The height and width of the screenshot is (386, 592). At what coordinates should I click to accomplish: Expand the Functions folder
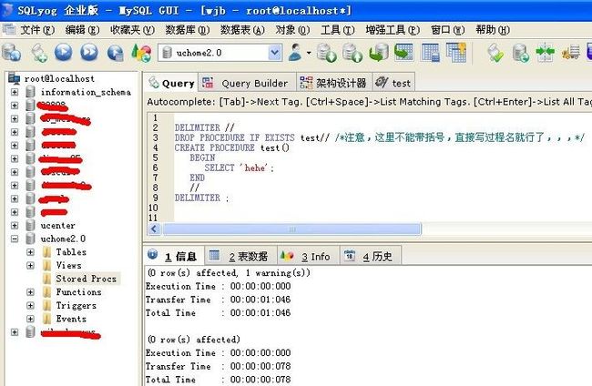coord(30,292)
